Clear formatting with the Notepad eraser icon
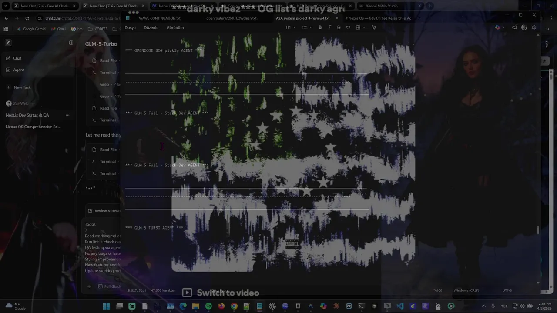Viewport: 557px width, 313px height. 373,27
